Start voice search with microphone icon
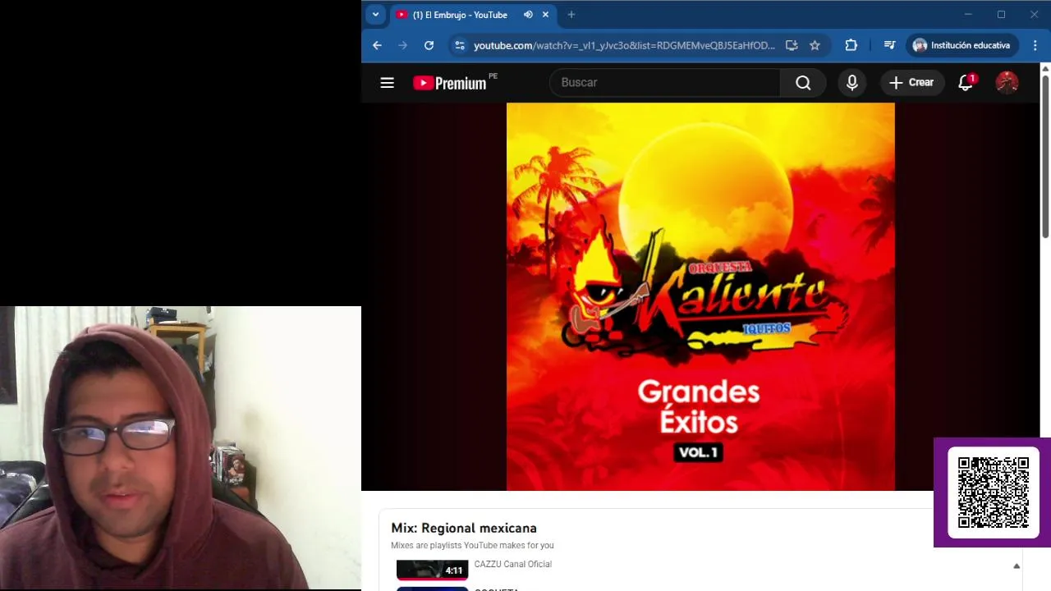Screen dimensions: 1051x591 (852, 82)
